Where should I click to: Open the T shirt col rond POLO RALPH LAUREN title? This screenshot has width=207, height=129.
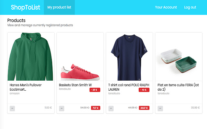click(129, 87)
